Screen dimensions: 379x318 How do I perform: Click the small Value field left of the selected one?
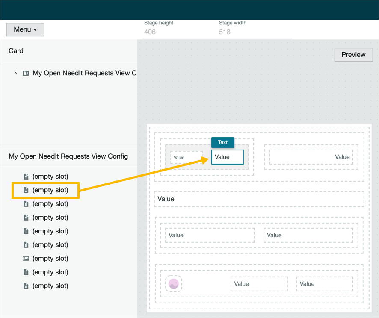[x=186, y=156]
